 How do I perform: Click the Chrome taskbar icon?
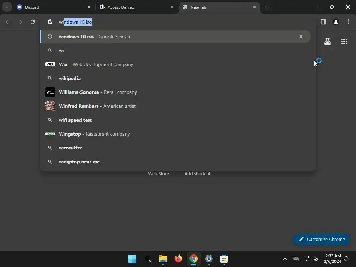click(194, 259)
